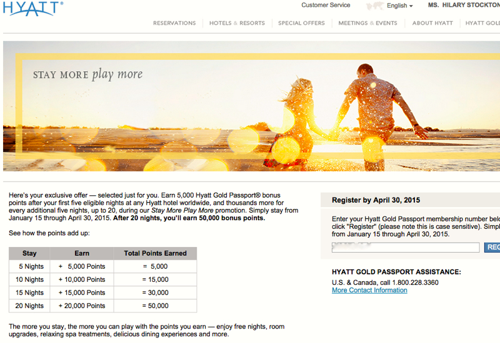The image size is (500, 343).
Task: Open the Meetings & Events menu
Action: coord(367,23)
